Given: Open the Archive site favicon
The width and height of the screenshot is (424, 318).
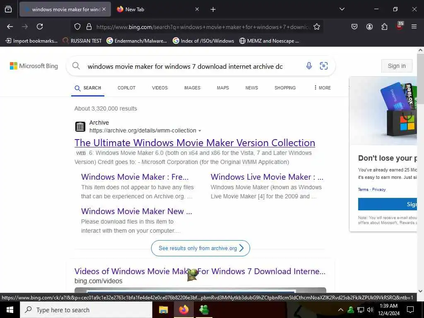Looking at the screenshot, I should pyautogui.click(x=80, y=127).
